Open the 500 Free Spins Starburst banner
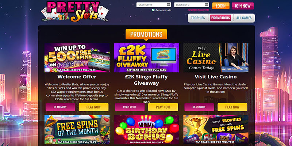The image size is (292, 146). 77,58
